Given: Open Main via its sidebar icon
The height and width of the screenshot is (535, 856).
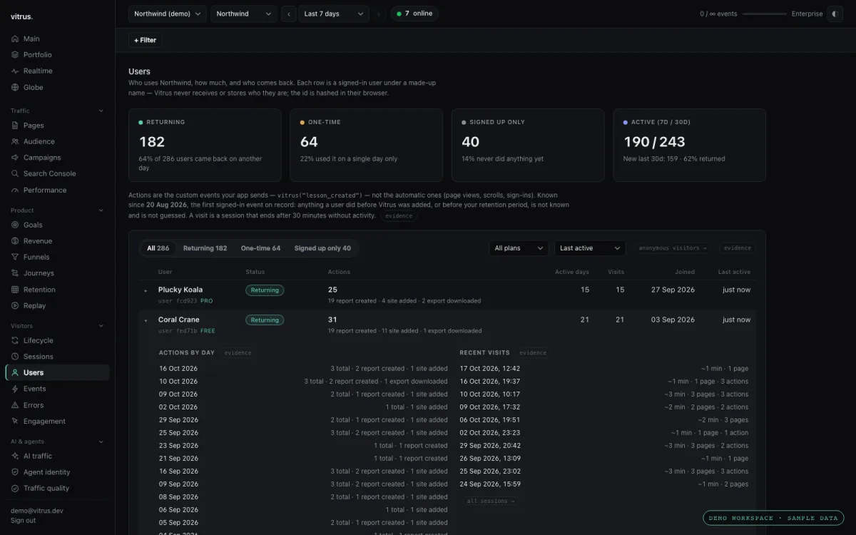Looking at the screenshot, I should pyautogui.click(x=15, y=39).
